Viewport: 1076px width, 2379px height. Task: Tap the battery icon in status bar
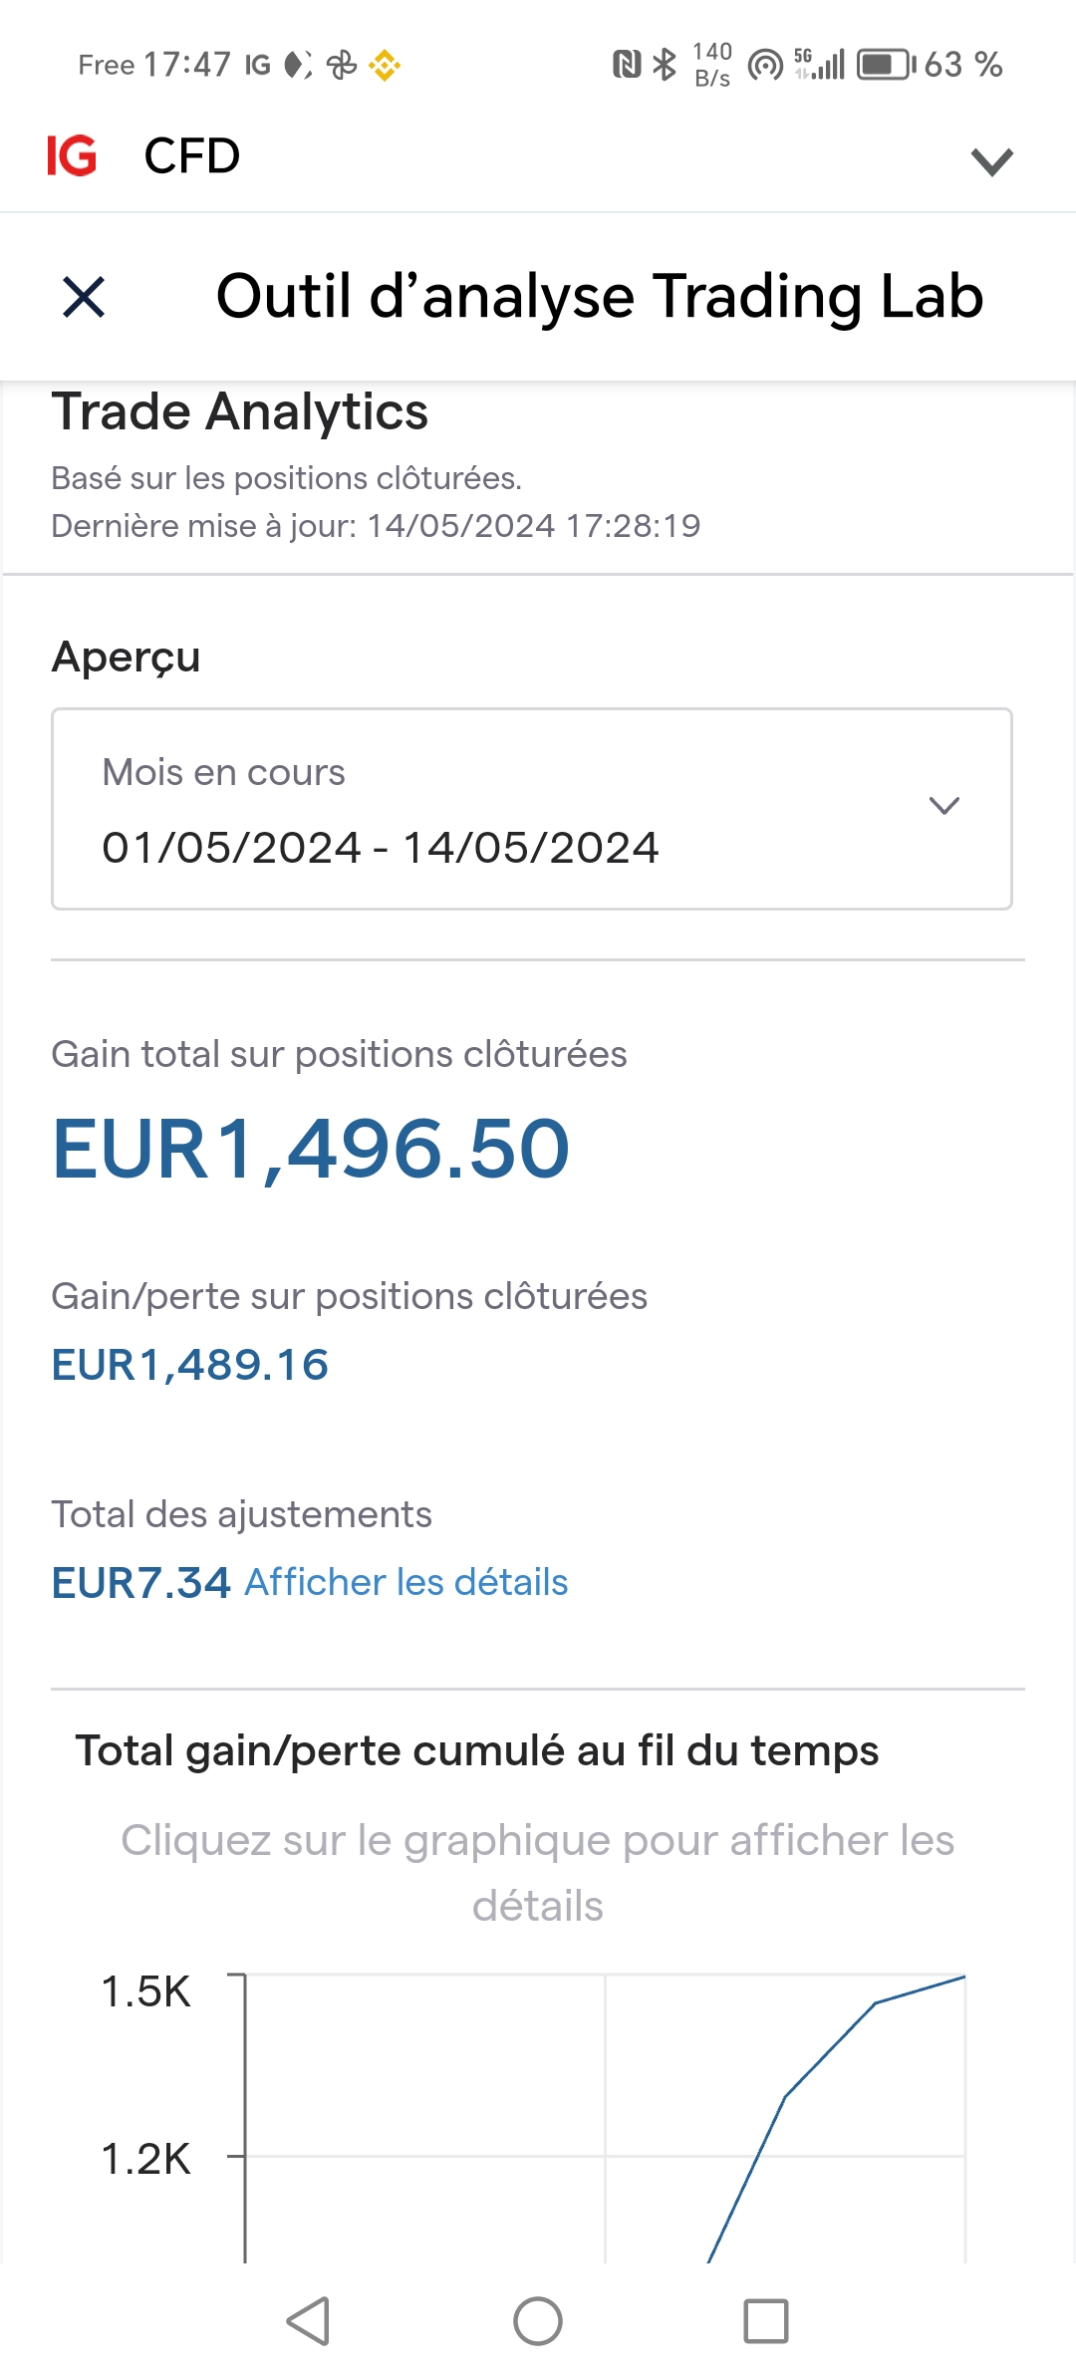point(885,65)
